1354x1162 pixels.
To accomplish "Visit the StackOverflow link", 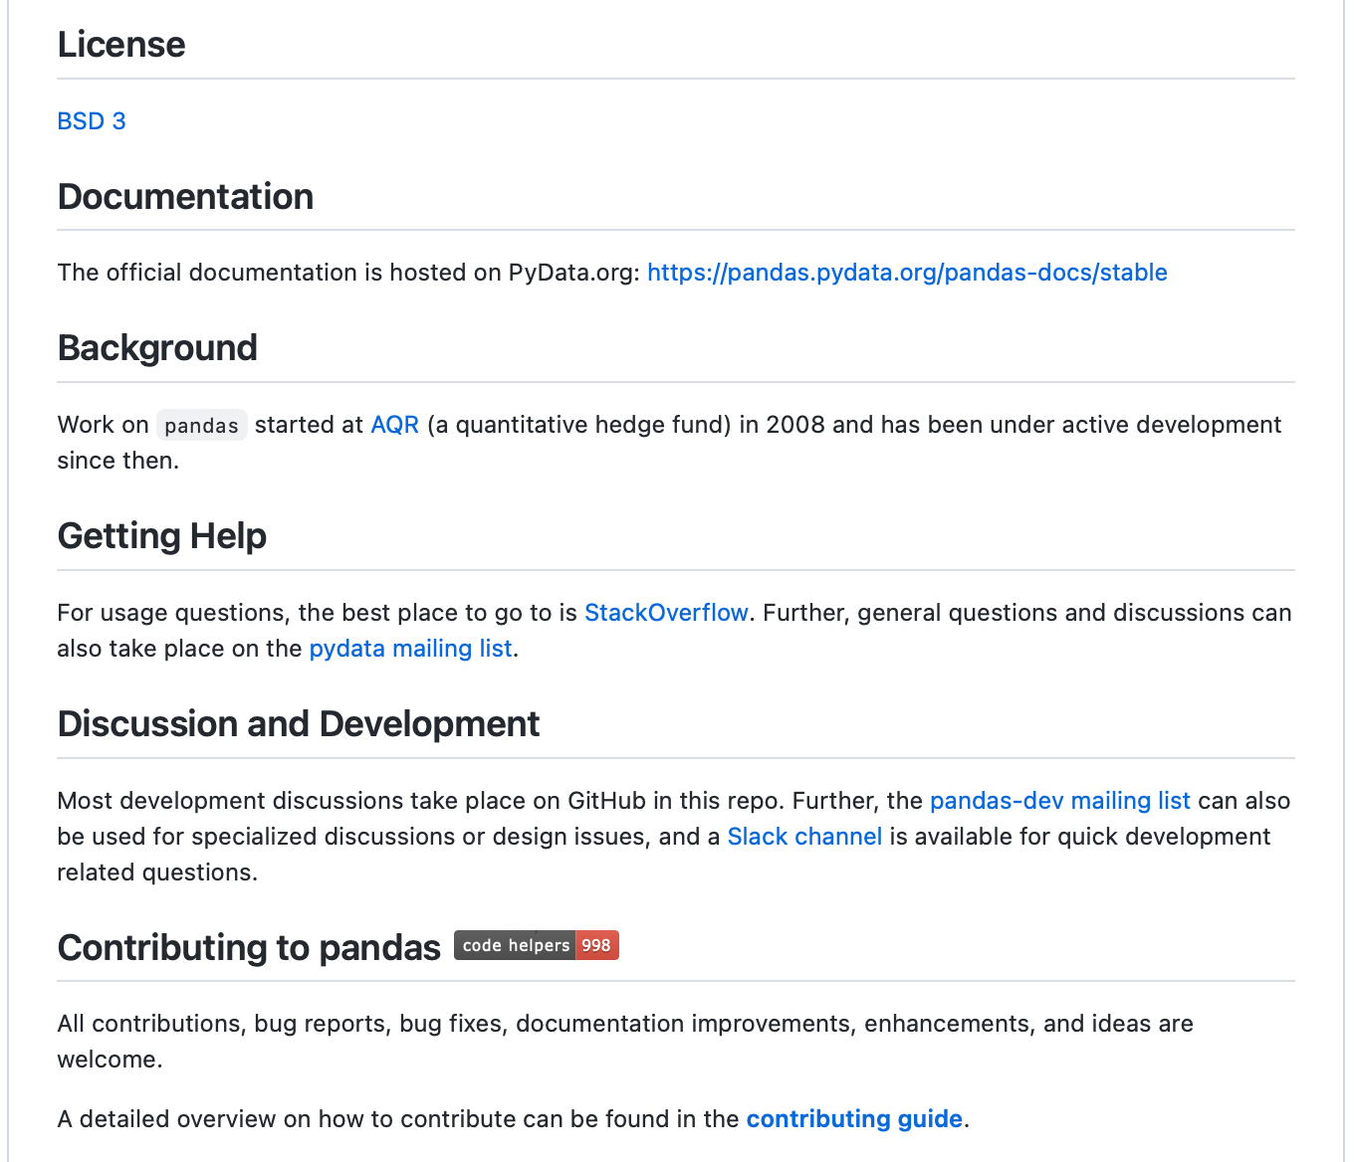I will (x=666, y=613).
